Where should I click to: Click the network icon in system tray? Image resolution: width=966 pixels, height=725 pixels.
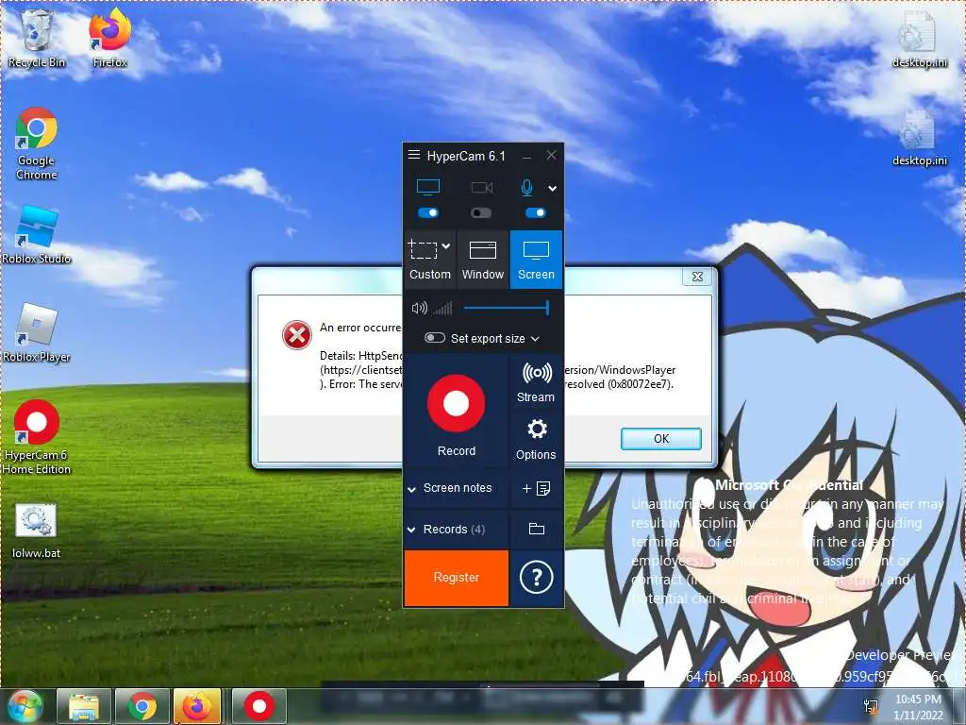871,707
